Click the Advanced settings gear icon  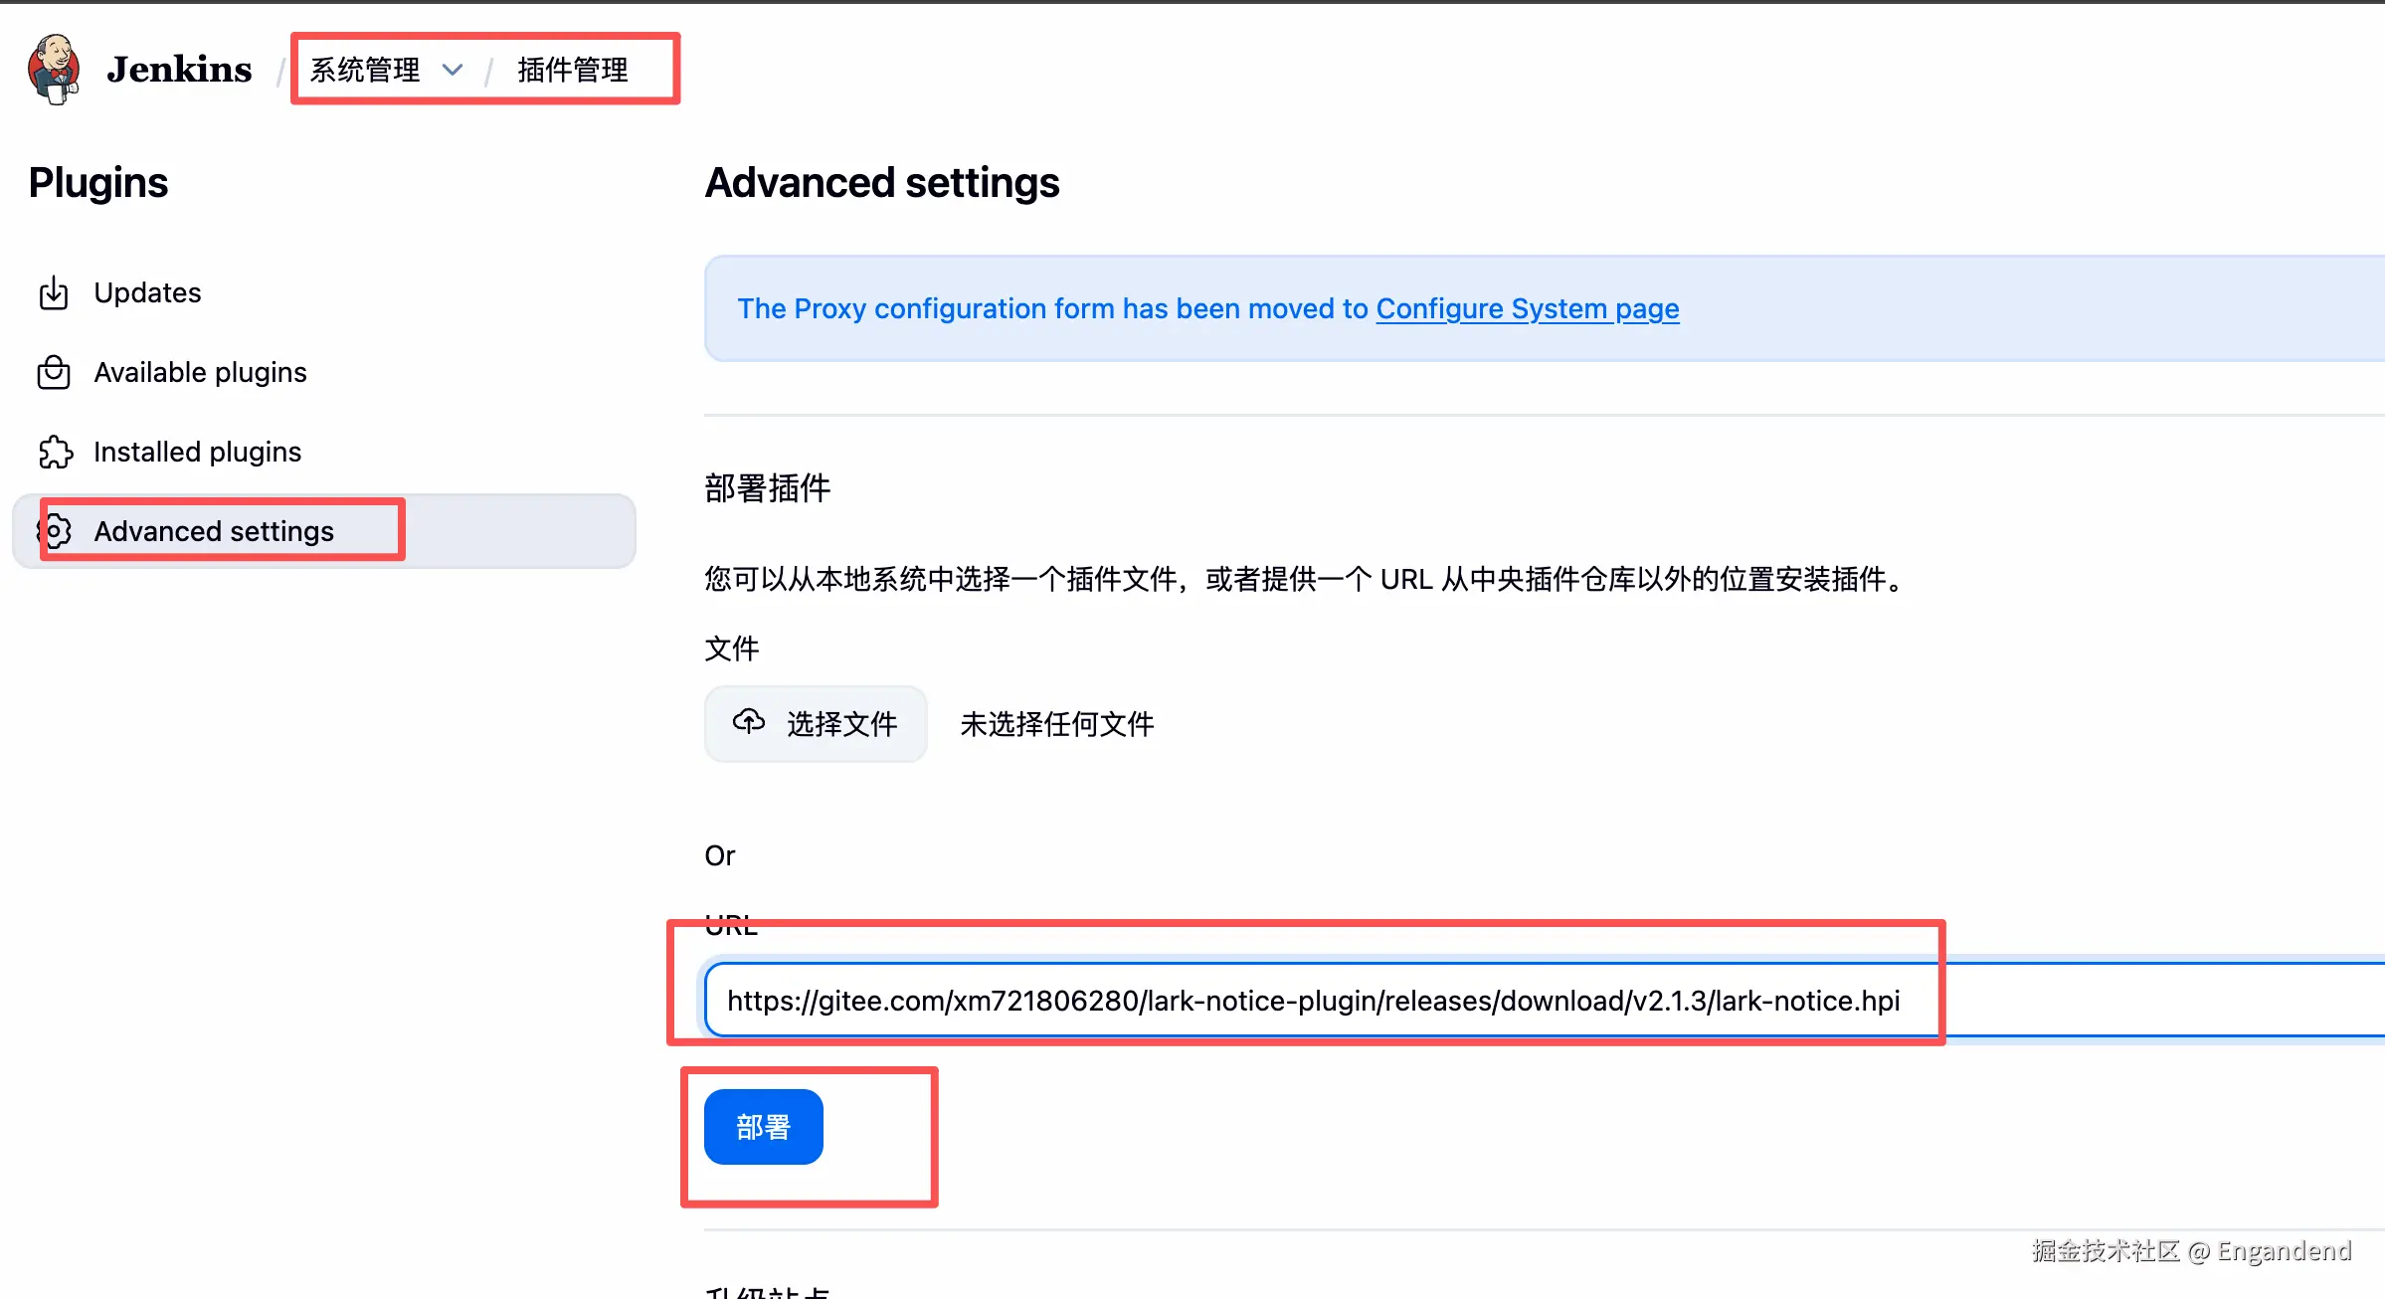tap(57, 531)
